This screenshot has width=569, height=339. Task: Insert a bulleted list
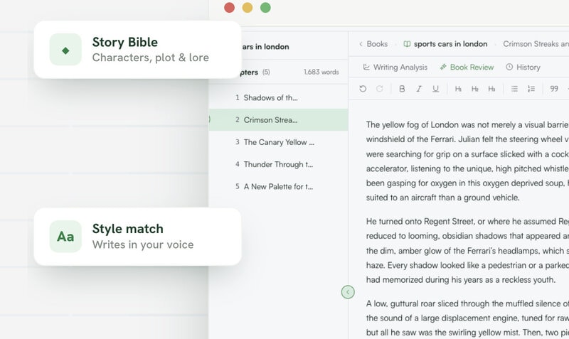(x=514, y=89)
